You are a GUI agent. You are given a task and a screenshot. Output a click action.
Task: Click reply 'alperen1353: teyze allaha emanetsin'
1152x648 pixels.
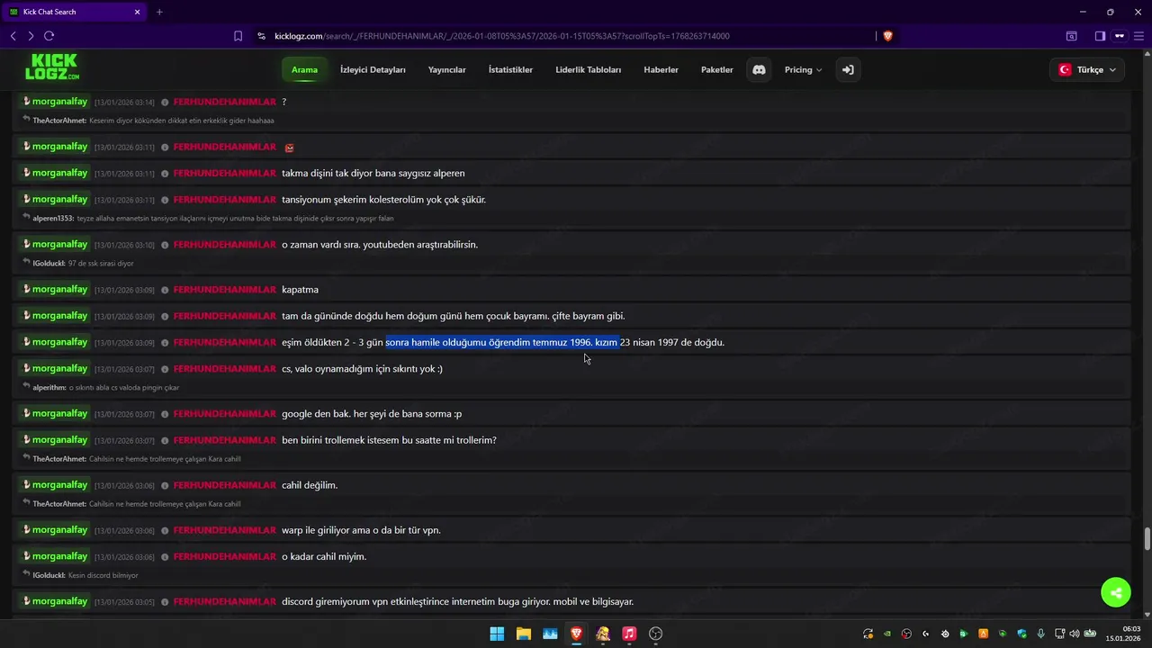[213, 219]
